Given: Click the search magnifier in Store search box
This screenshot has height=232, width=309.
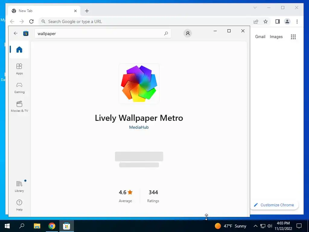Looking at the screenshot, I should [166, 34].
